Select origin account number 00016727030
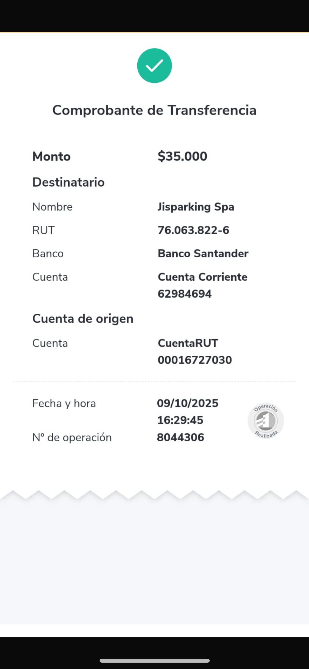 [x=195, y=360]
